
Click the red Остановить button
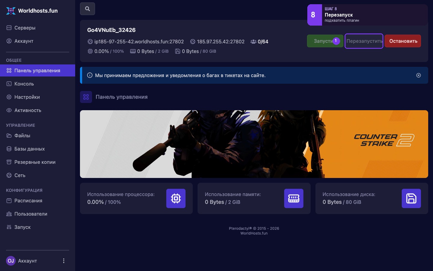[x=403, y=41]
